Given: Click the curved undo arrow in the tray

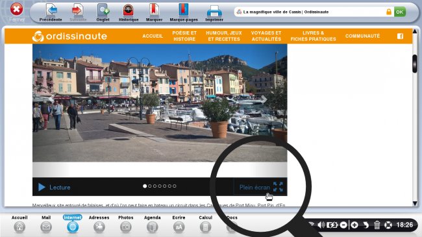Looking at the screenshot, I should [366, 225].
